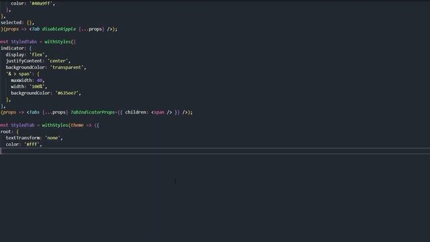Click the 'maxWidth: 40,' line
Screen dimensions: 430x242
click(28, 80)
